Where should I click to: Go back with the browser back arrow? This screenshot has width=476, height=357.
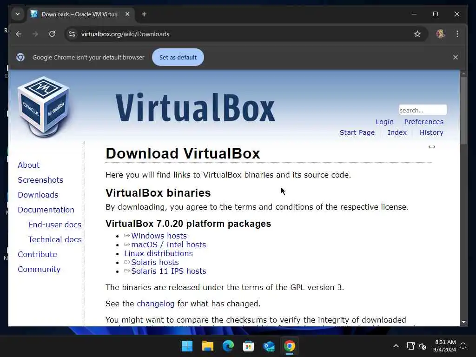tap(19, 34)
